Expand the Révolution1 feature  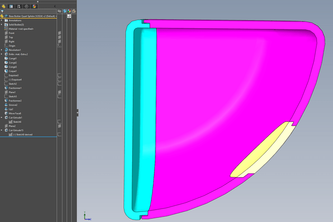[x=1, y=50]
